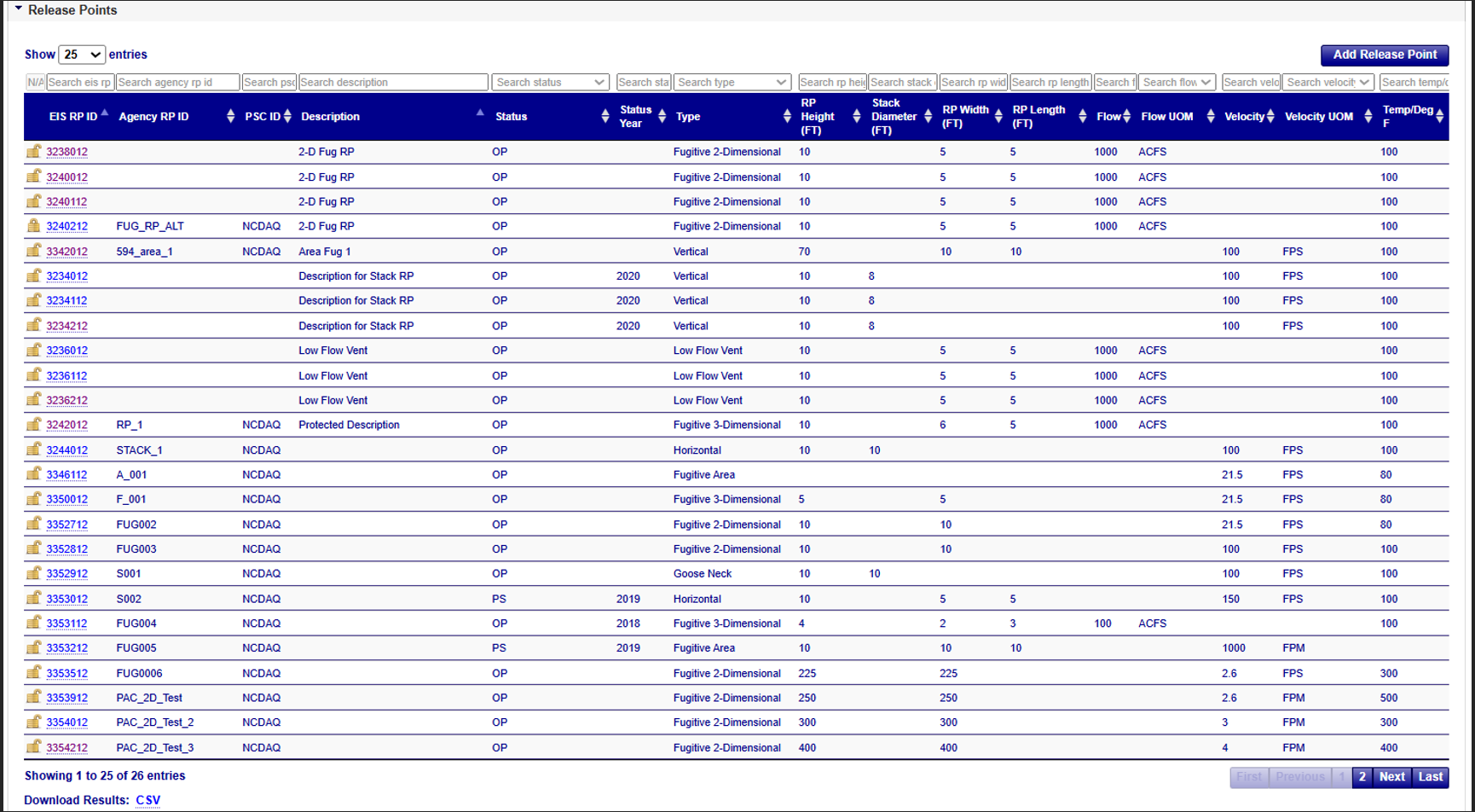Open release point 3353112 link
Screen dimensions: 1475x812
(67, 623)
